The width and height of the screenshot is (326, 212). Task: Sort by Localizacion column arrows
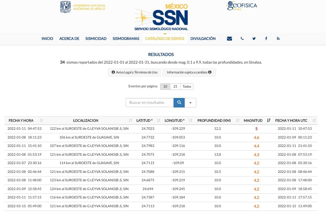pyautogui.click(x=130, y=120)
